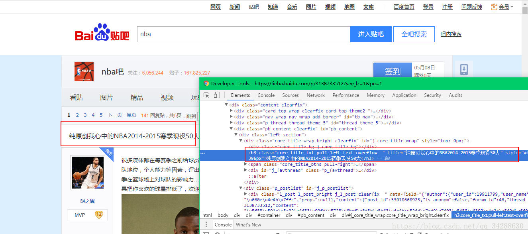Image resolution: width=528 pixels, height=234 pixels.
Task: Expand the card_top_wrap div node
Action: (232, 111)
